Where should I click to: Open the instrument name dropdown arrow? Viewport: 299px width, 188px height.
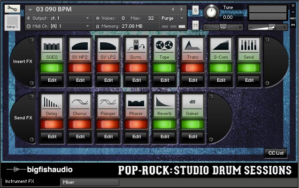click(30, 9)
